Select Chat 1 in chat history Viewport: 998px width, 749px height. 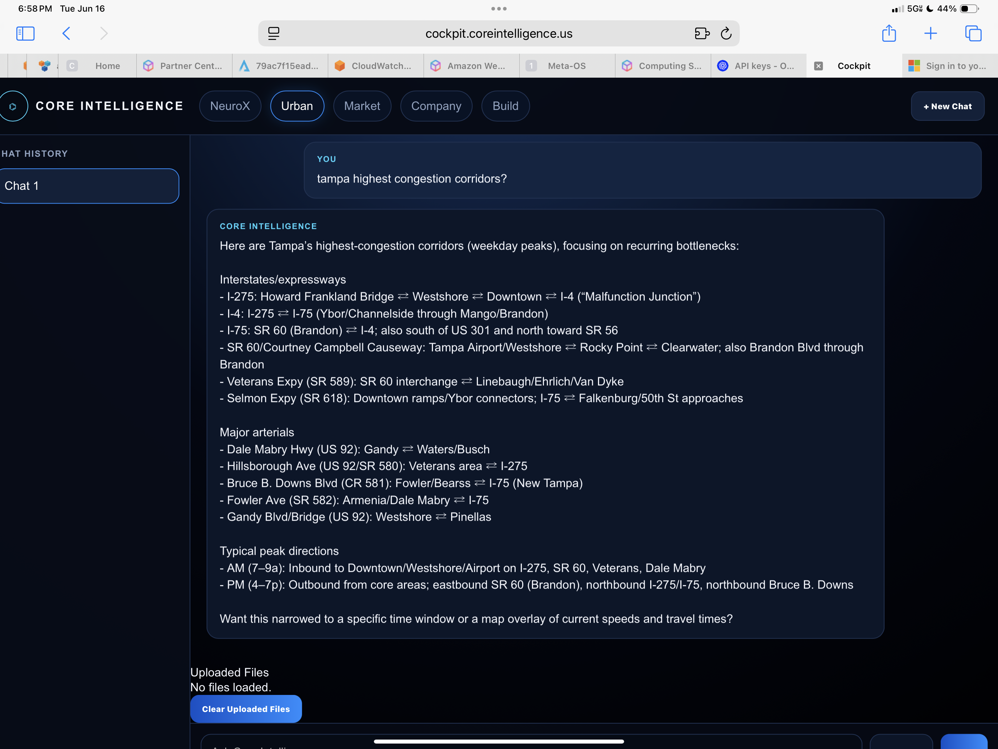89,186
